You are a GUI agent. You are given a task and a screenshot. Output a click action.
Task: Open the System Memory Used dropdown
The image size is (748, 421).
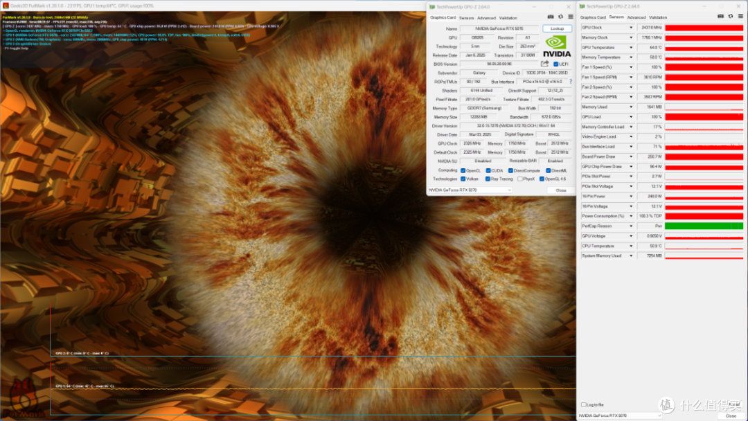coord(631,256)
